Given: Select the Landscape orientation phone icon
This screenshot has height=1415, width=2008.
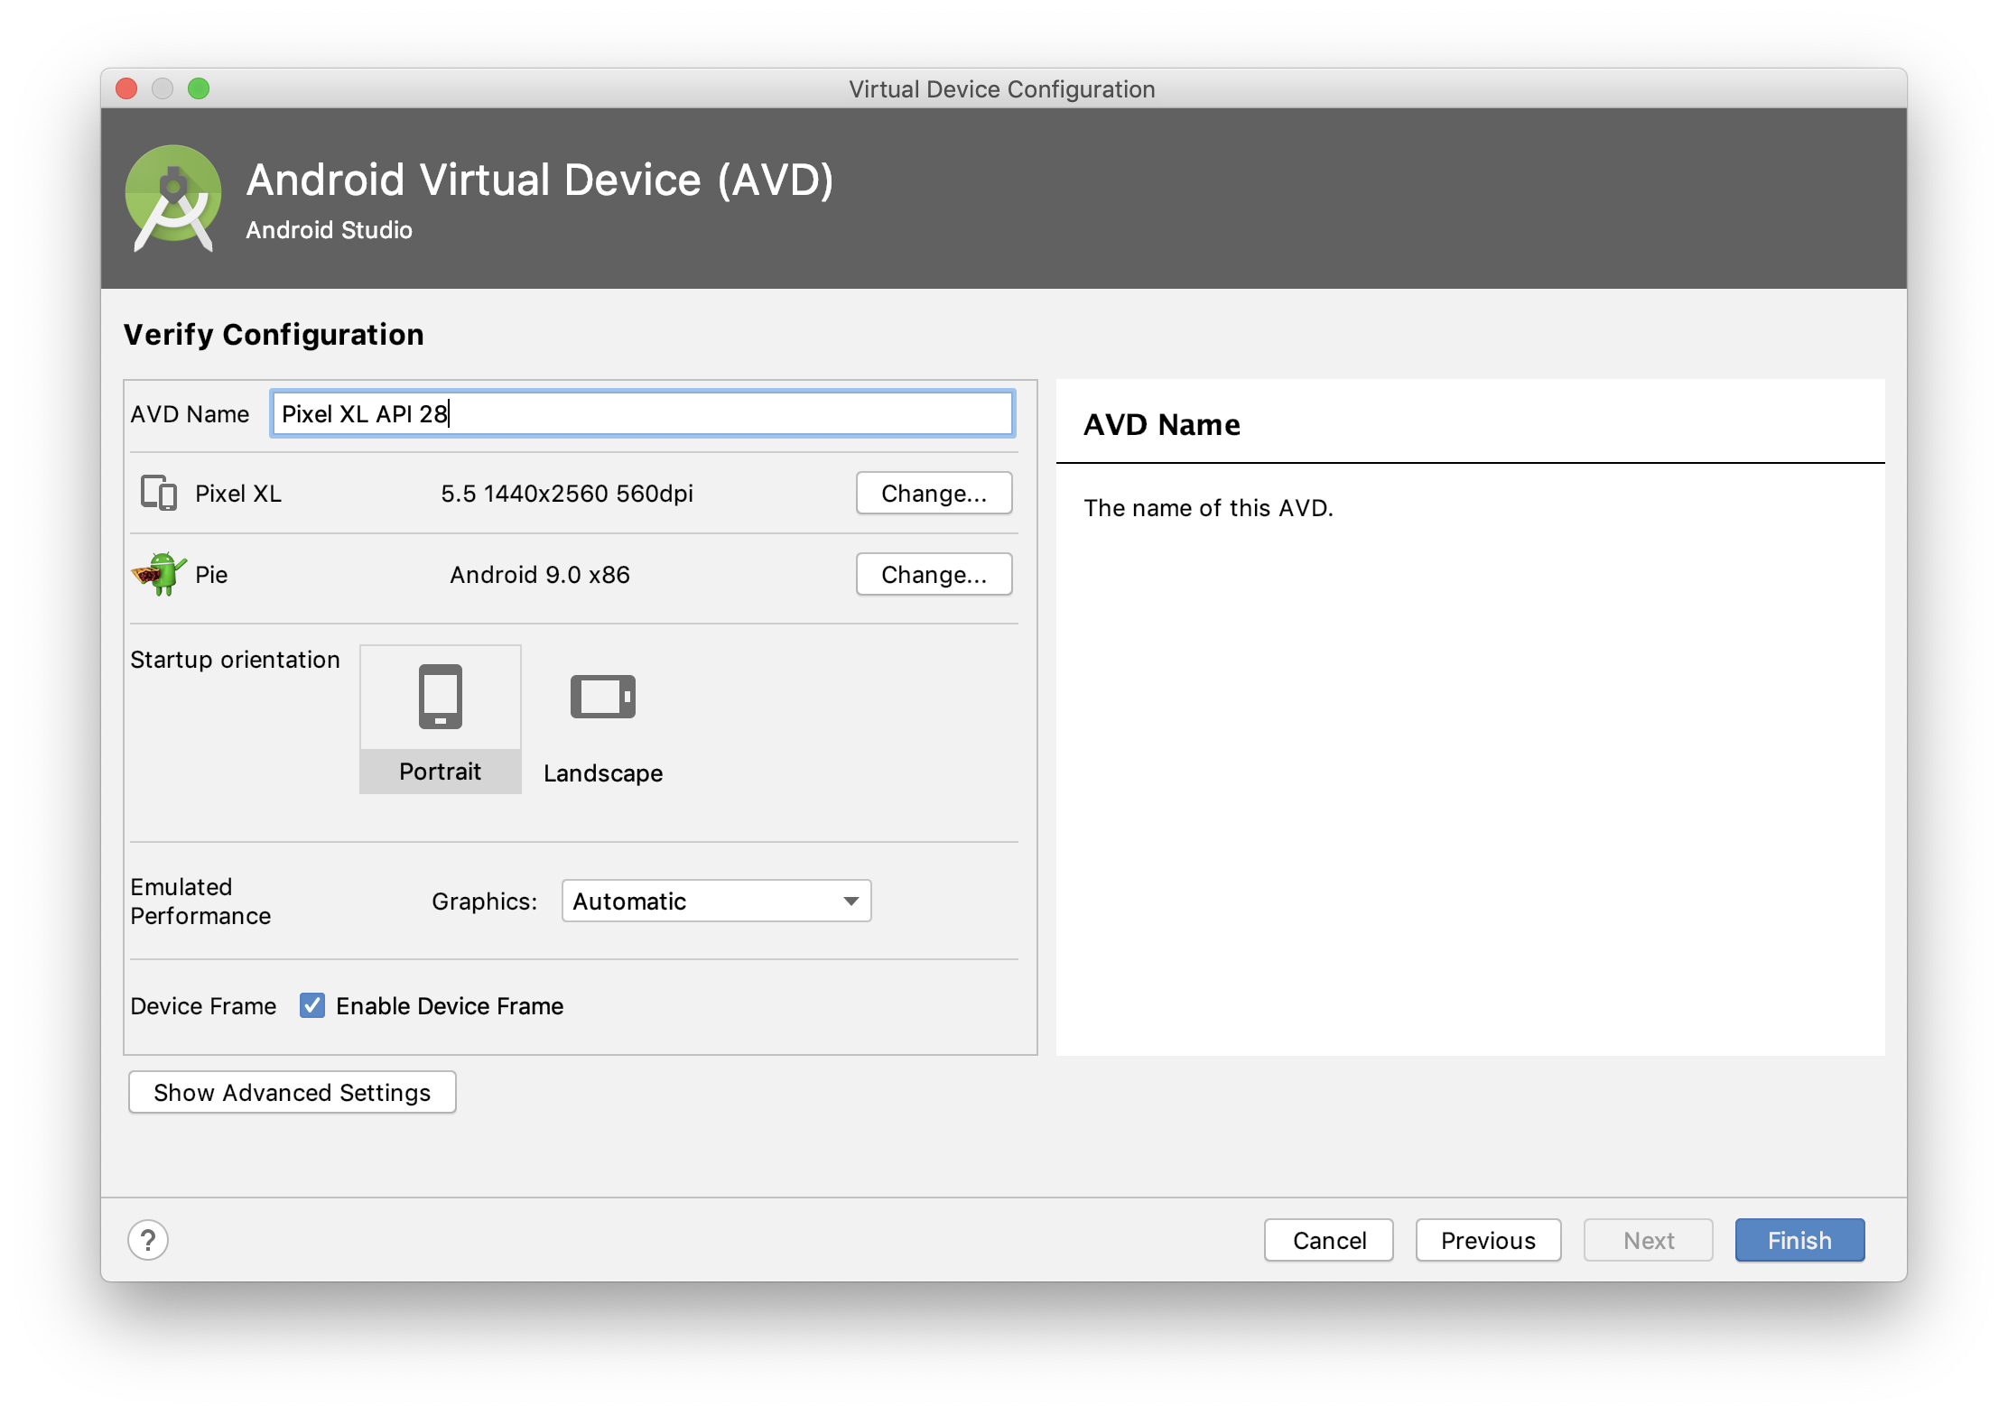Looking at the screenshot, I should pyautogui.click(x=602, y=697).
